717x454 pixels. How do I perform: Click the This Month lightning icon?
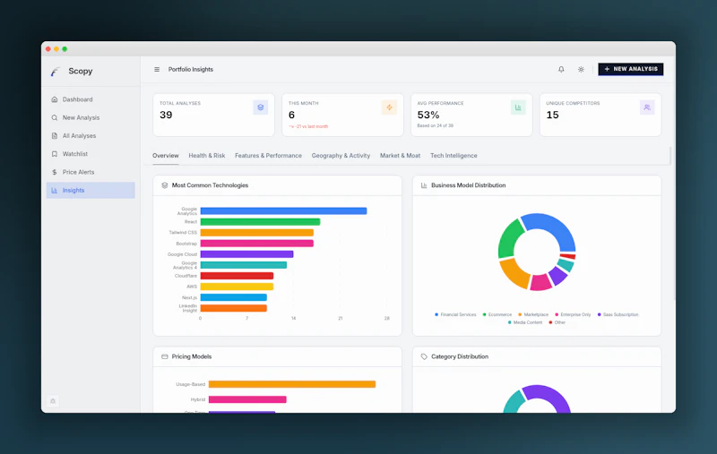(x=389, y=107)
